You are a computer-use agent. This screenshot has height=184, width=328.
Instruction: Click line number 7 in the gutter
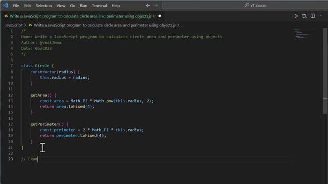12,66
